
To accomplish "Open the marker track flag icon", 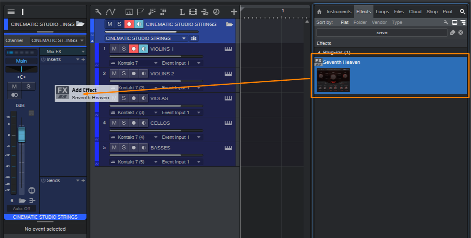I will click(140, 12).
